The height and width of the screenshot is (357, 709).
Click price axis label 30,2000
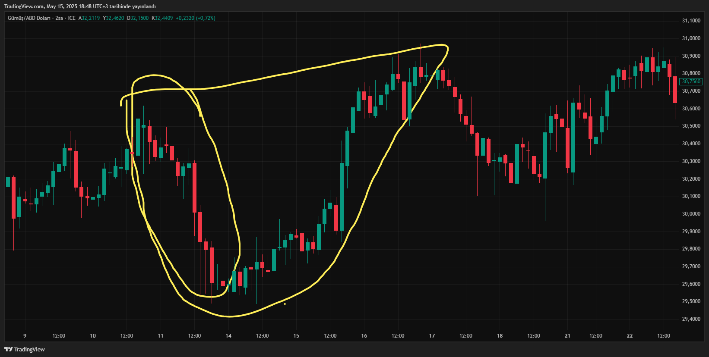click(691, 178)
